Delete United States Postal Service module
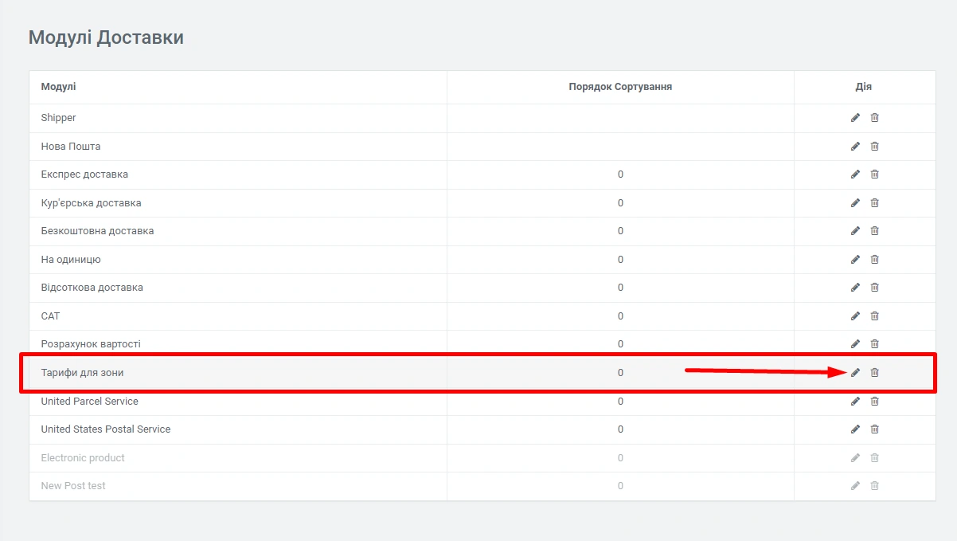This screenshot has height=541, width=957. pyautogui.click(x=874, y=429)
